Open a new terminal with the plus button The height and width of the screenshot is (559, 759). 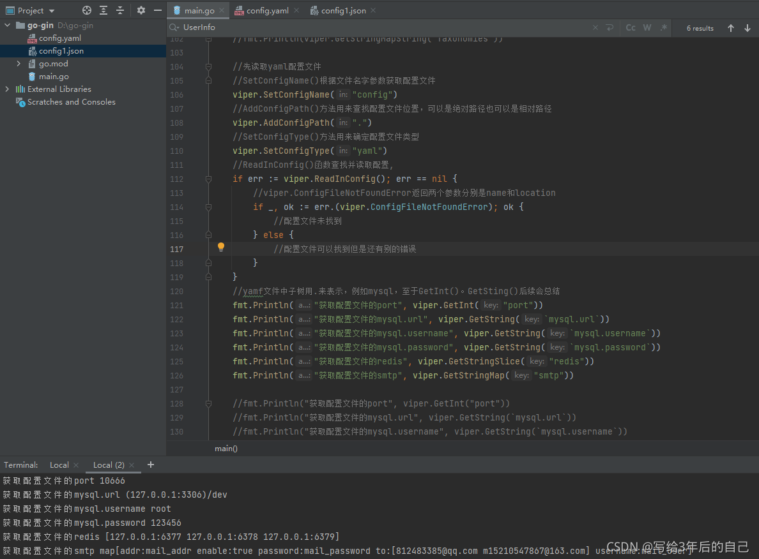coord(150,465)
